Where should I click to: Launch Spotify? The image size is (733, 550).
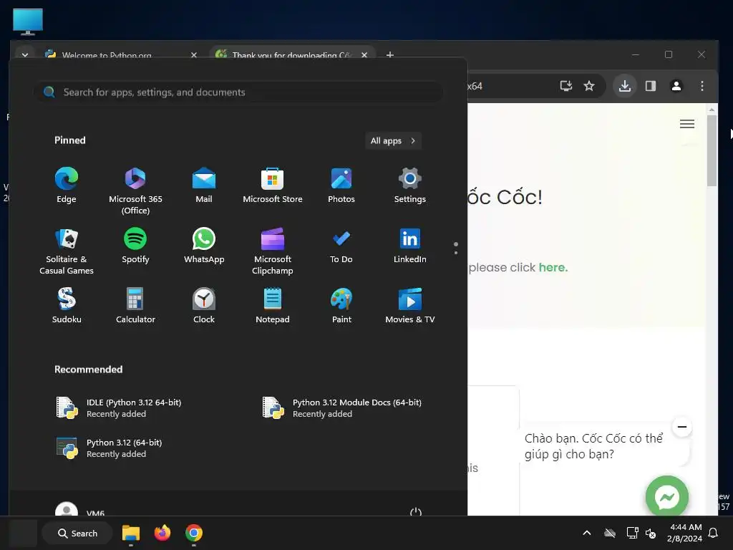click(135, 246)
